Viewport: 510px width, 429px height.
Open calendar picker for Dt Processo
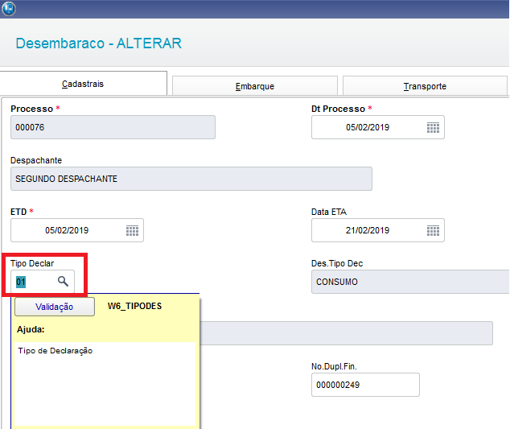pos(433,128)
